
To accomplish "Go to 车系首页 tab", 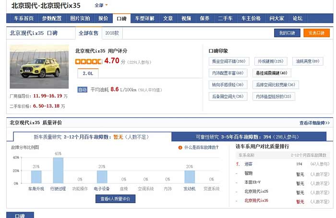I will (x=24, y=18).
